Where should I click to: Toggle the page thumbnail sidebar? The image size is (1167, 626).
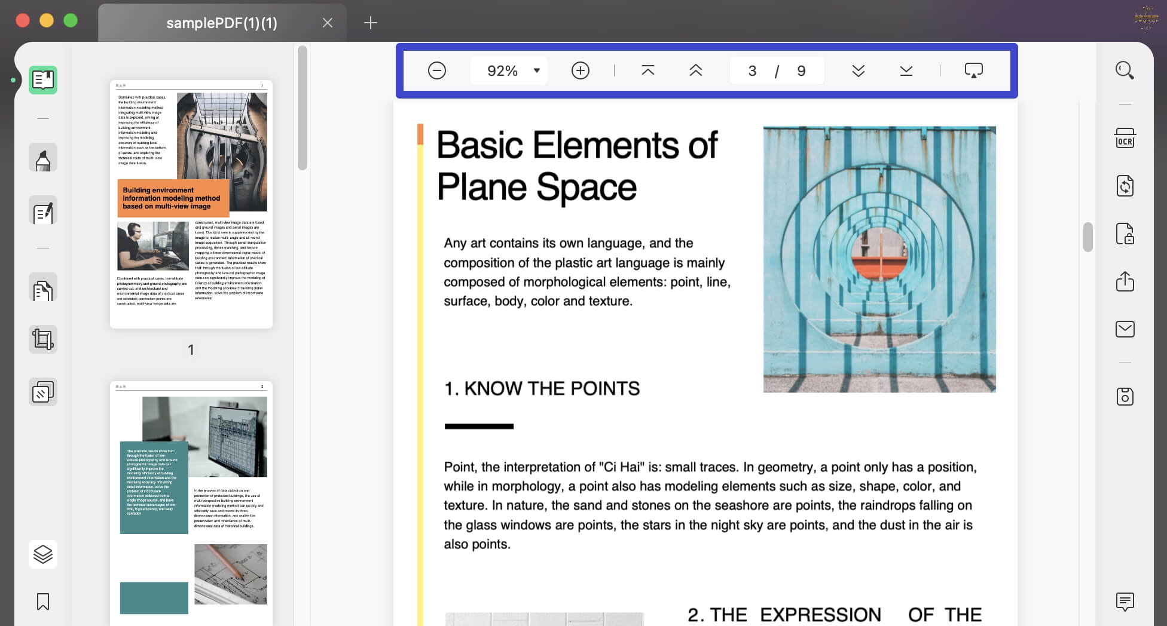42,79
